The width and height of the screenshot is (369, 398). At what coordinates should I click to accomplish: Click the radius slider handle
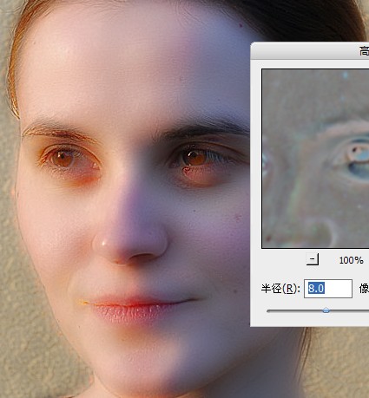click(x=326, y=310)
